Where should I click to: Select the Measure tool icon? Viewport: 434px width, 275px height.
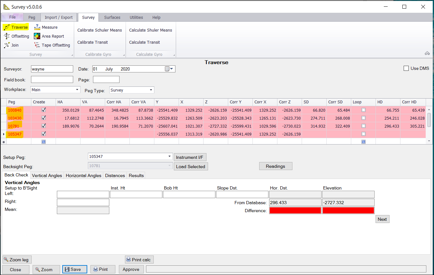[37, 27]
